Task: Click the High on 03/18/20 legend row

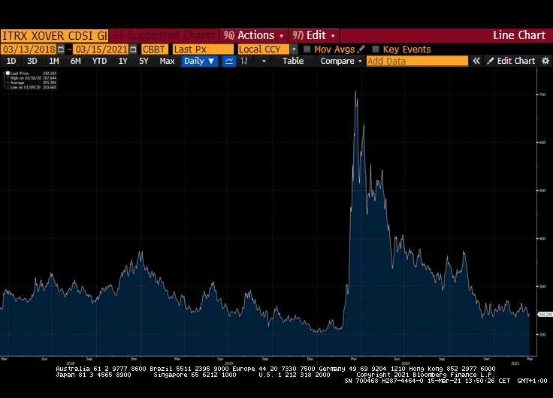Action: click(x=32, y=78)
